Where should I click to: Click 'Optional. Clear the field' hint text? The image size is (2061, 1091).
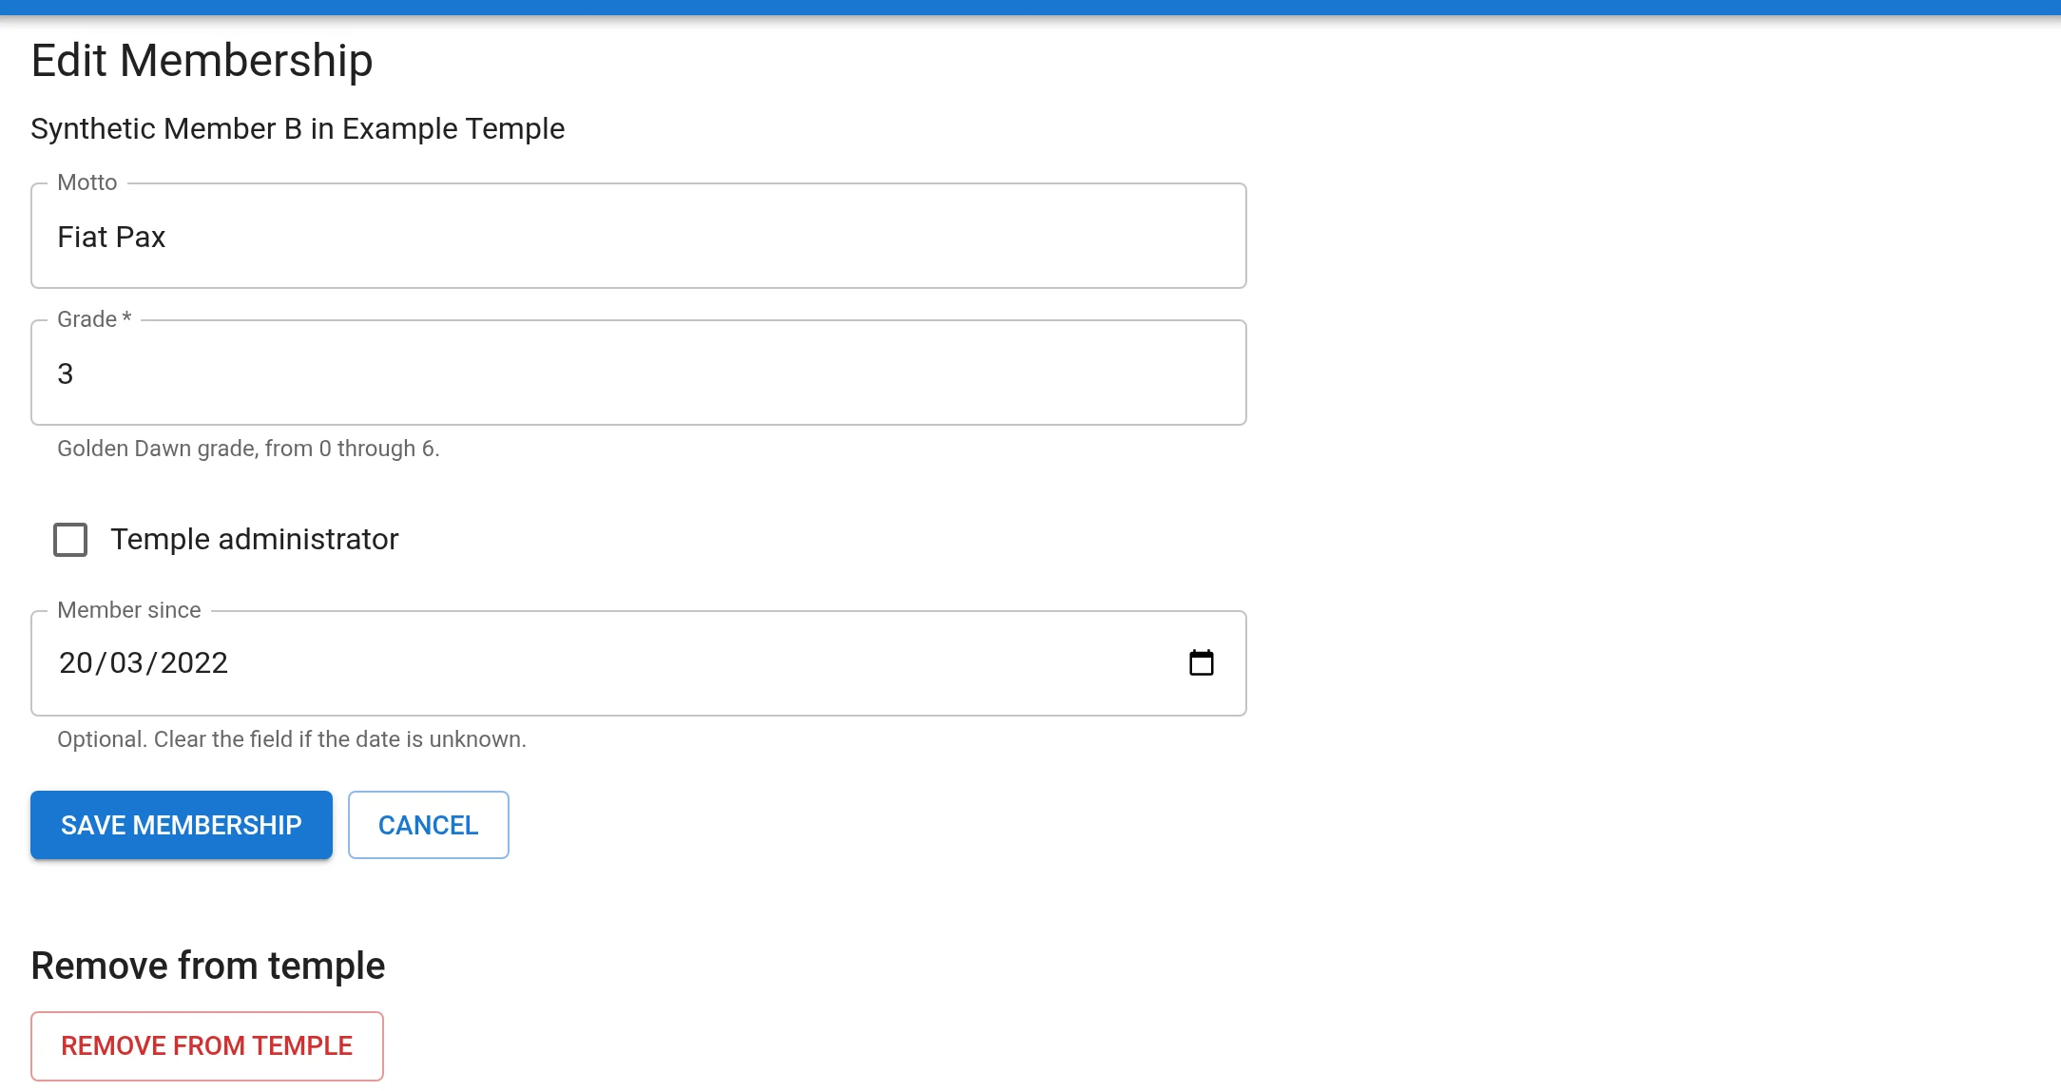coord(292,739)
